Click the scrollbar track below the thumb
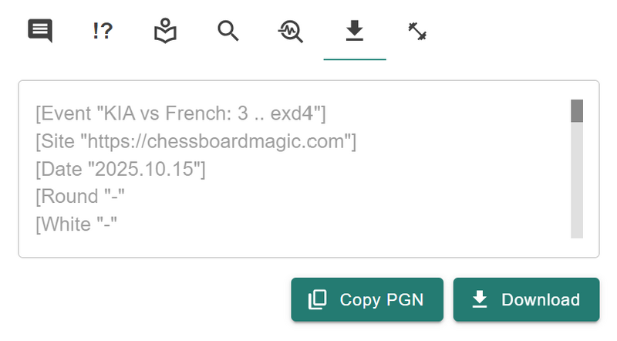 click(x=577, y=180)
